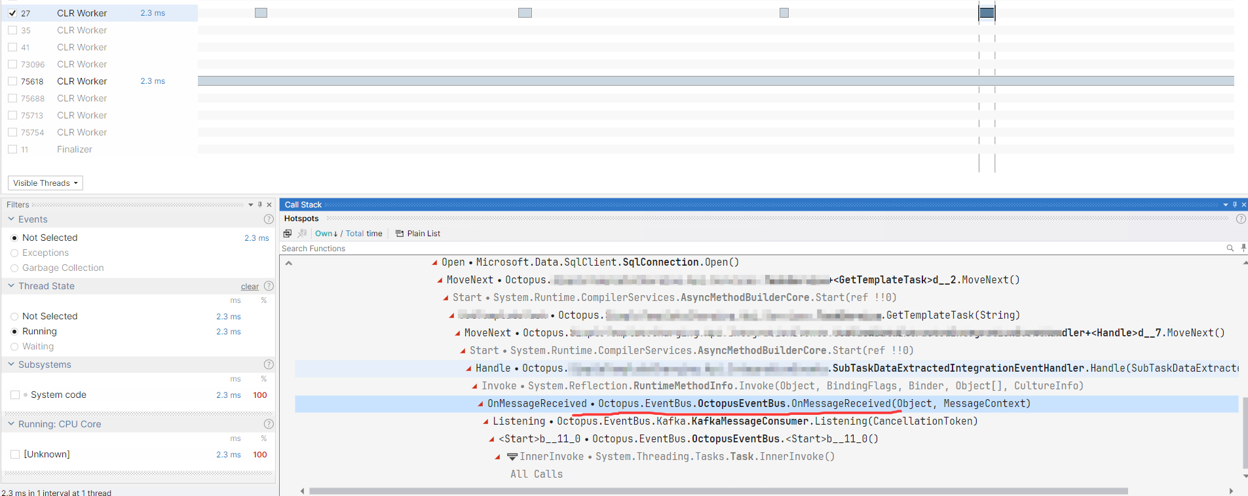Select the SubTaskDataExtractedIntegrationEventHandler Handle row
The image size is (1248, 496).
pos(721,368)
